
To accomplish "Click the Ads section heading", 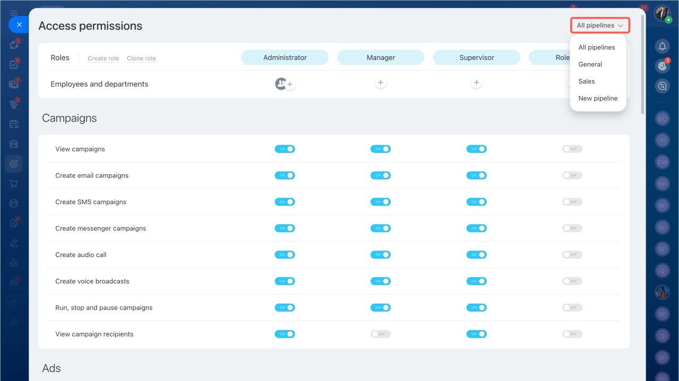I will (51, 368).
